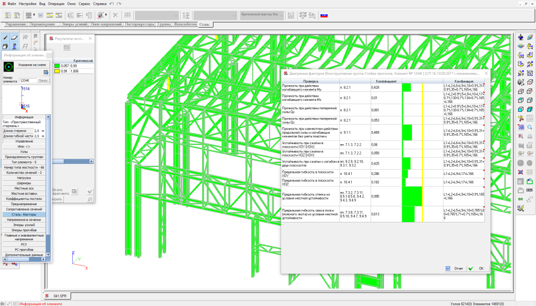Click the delete X icon in toolbar
This screenshot has width=536, height=306.
coord(115,15)
